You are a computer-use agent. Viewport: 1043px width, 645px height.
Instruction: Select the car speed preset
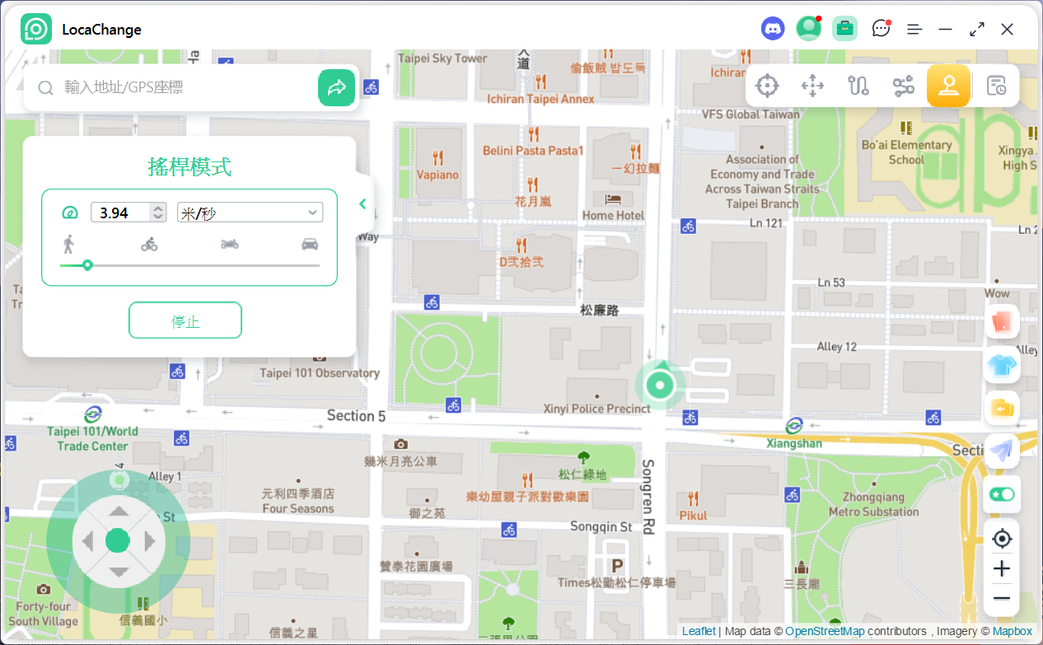point(310,244)
